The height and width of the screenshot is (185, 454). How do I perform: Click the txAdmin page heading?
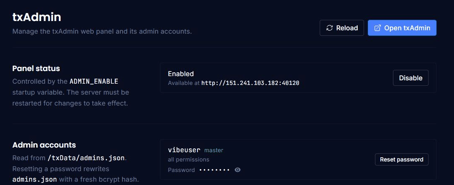tap(37, 17)
